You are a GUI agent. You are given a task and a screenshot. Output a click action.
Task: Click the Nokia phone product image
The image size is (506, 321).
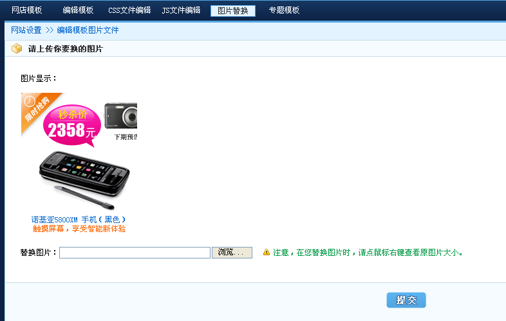(x=84, y=180)
